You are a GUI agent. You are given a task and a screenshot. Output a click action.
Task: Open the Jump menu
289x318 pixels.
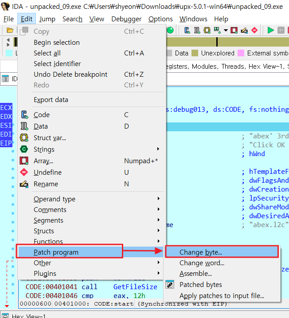[47, 19]
